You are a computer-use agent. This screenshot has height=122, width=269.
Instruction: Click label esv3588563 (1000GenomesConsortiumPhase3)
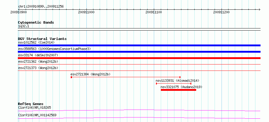pos(54,49)
